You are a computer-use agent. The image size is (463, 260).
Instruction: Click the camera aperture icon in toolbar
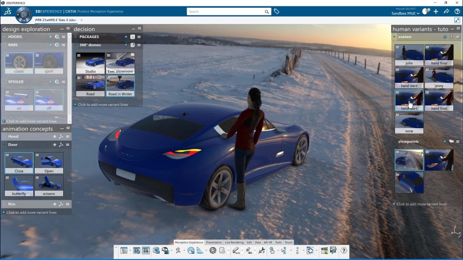(x=213, y=250)
